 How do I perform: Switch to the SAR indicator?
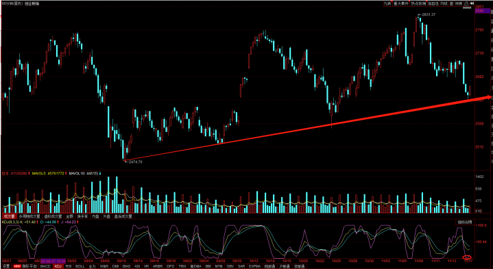[241, 266]
